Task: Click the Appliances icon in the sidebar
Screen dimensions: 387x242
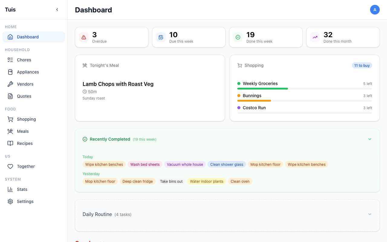Action: coord(10,72)
